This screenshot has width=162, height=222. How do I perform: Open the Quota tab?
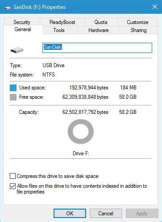click(x=101, y=22)
